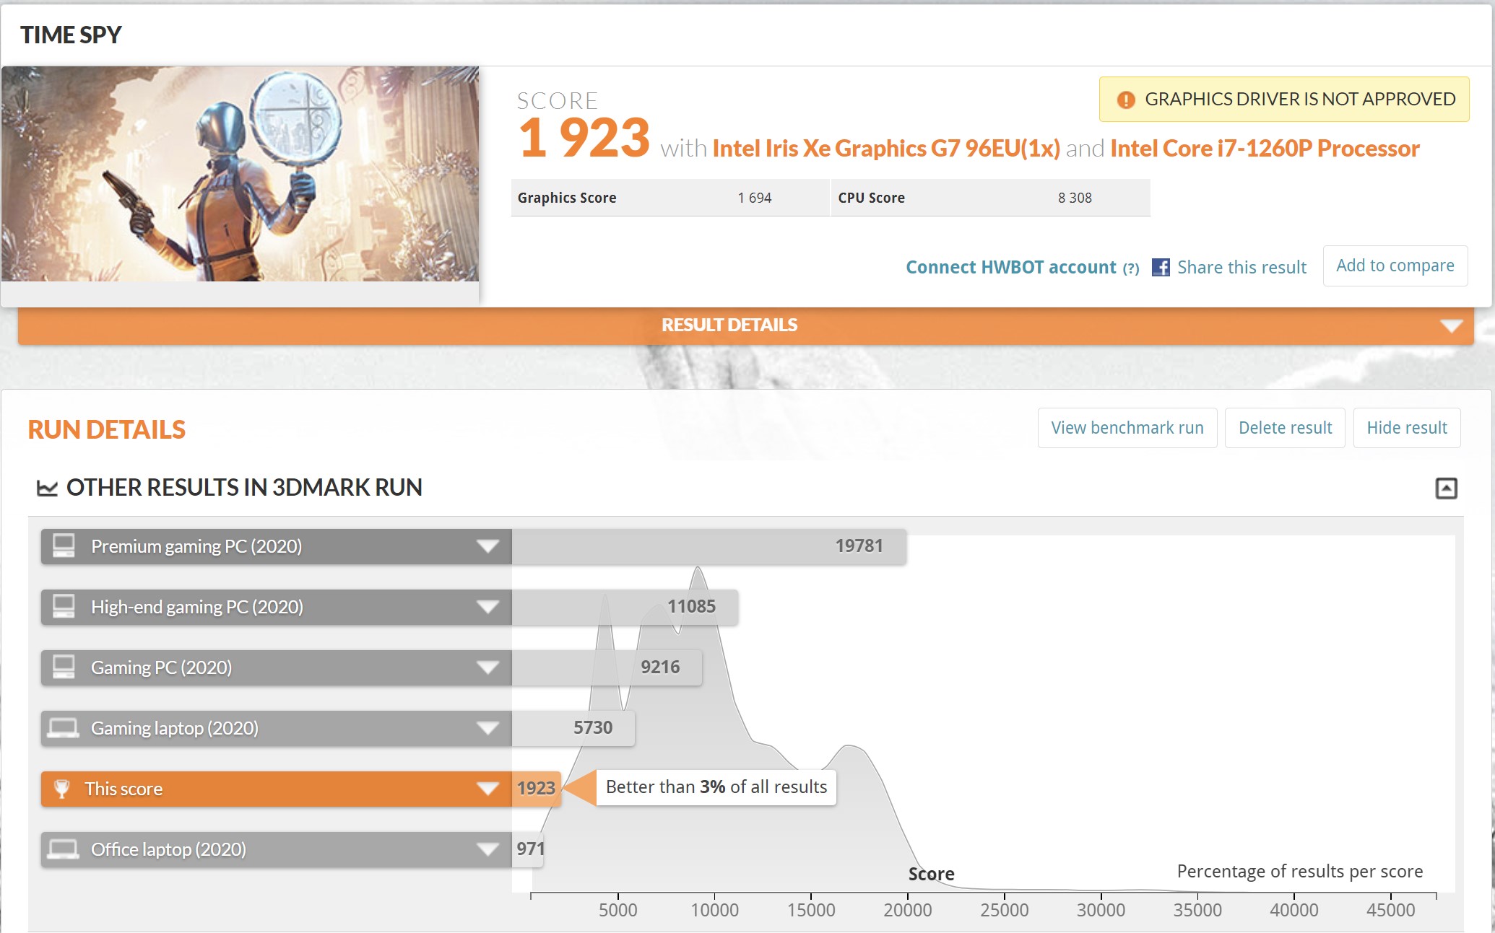Click the Facebook share icon
Image resolution: width=1495 pixels, height=933 pixels.
coord(1161,267)
